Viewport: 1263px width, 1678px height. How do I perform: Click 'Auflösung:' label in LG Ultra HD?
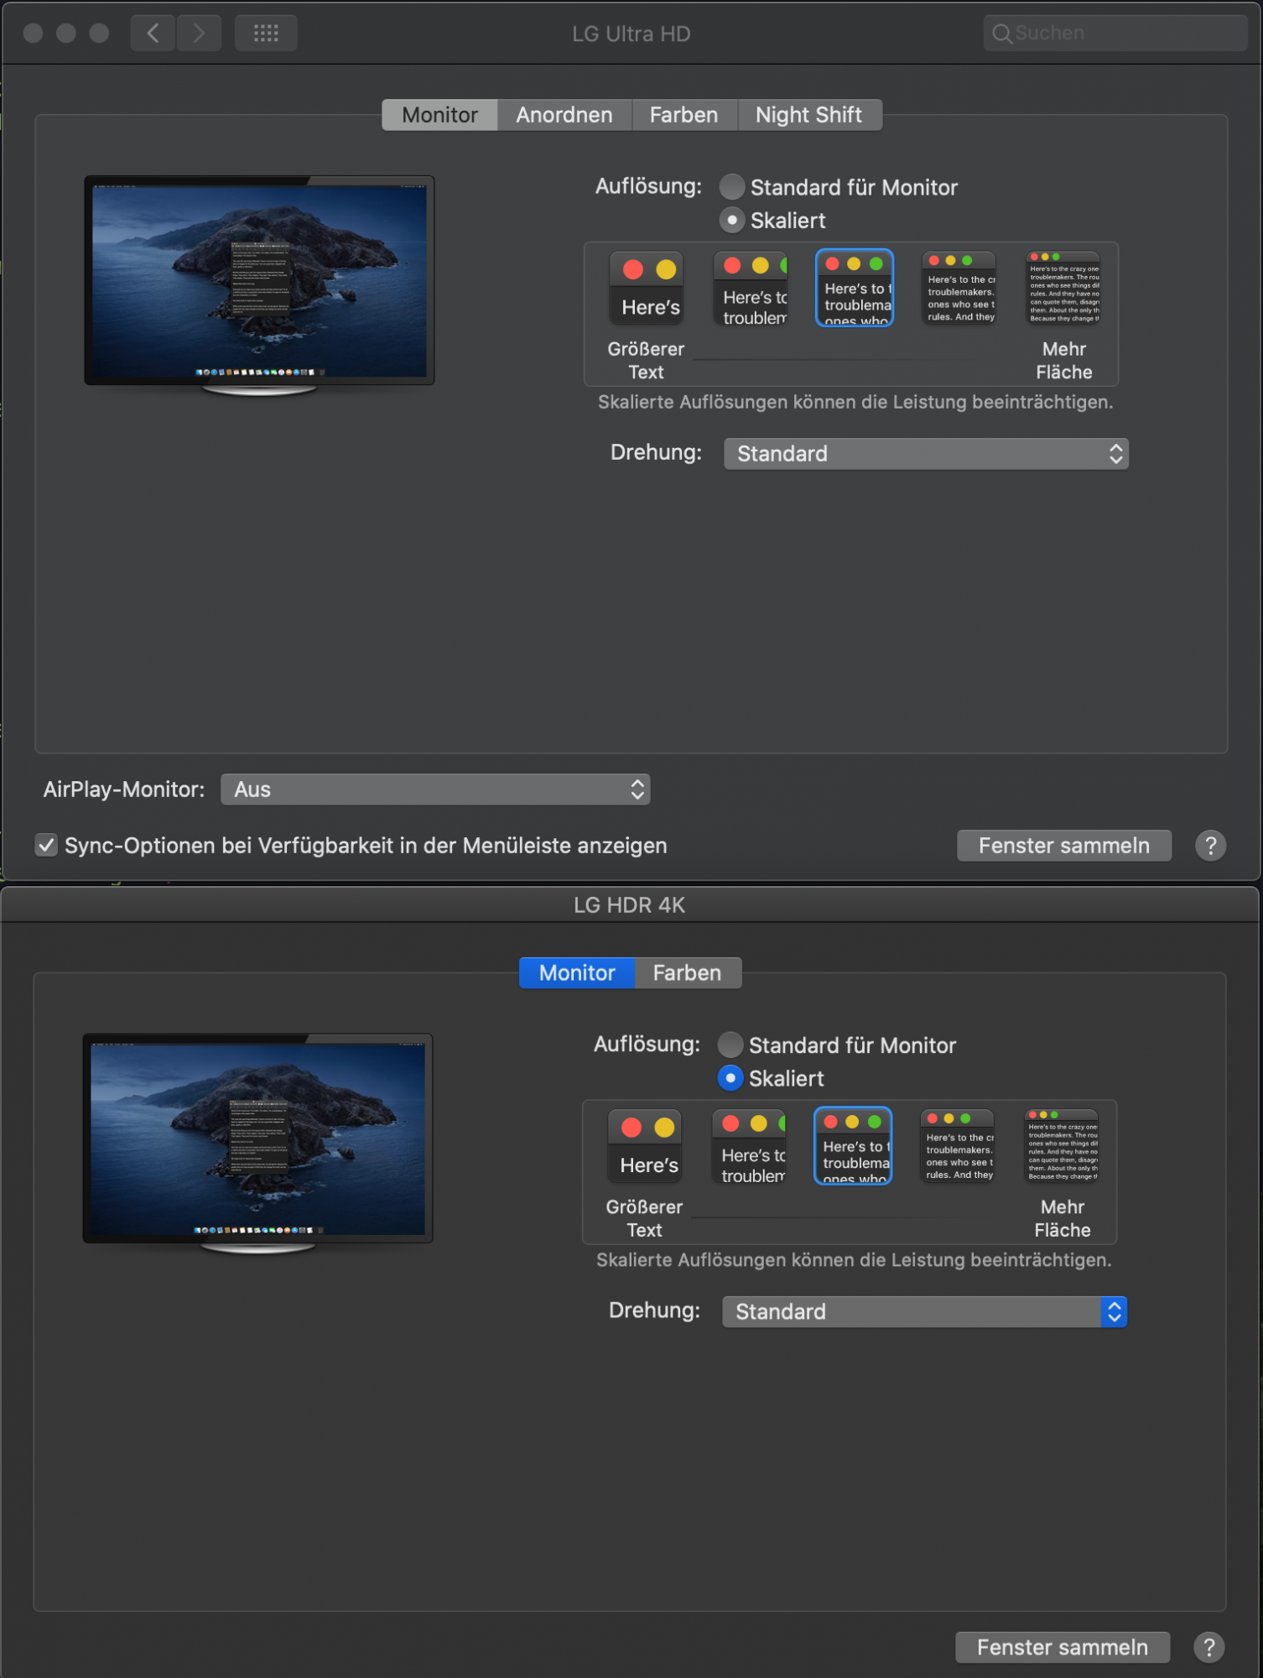point(648,186)
